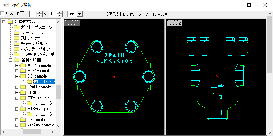This screenshot has width=273, height=136.
Task: Open the チャッキバルブ folder
Action: click(34, 44)
